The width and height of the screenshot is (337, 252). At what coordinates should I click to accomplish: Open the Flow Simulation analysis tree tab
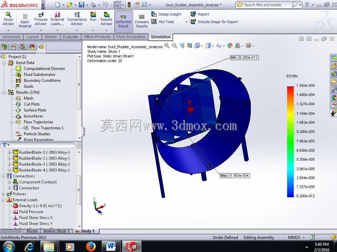click(41, 47)
